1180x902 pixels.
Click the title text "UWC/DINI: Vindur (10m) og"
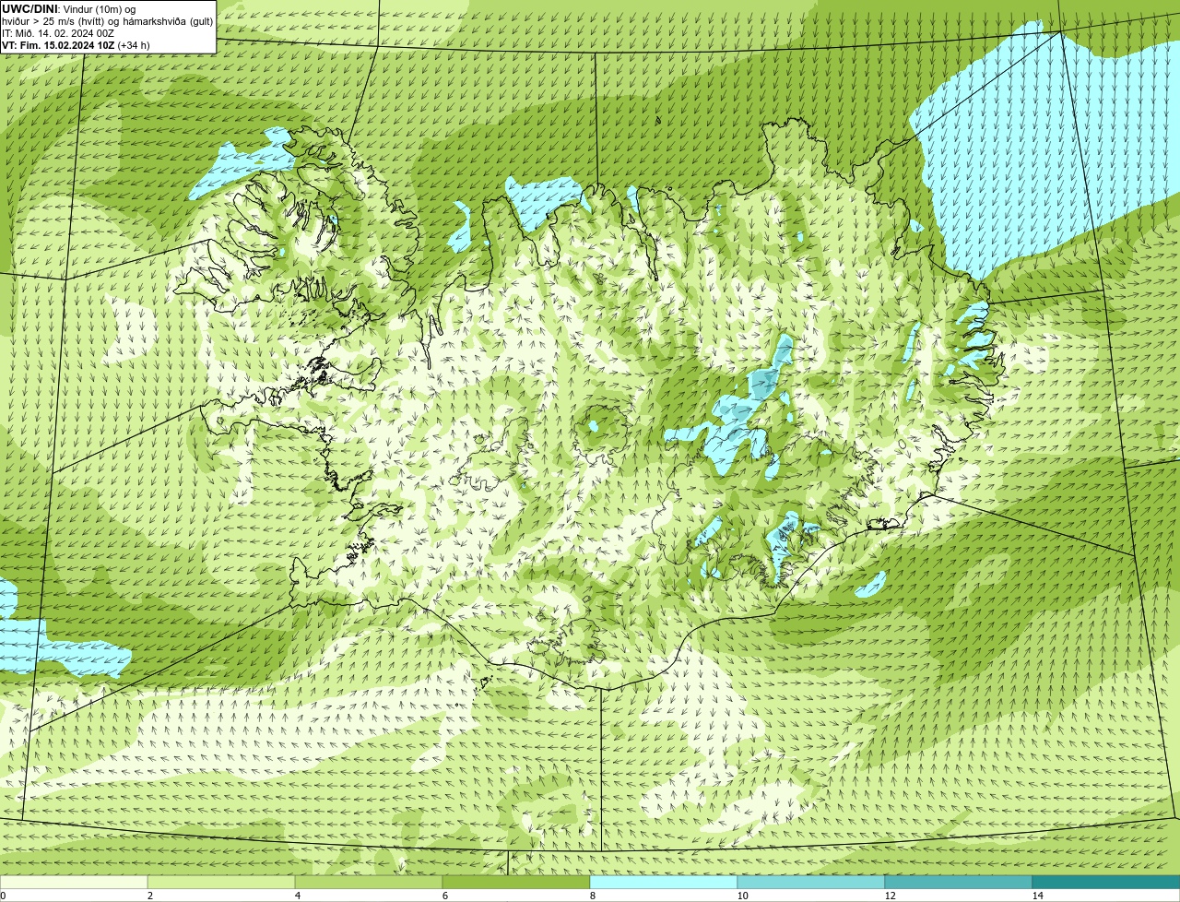point(68,9)
